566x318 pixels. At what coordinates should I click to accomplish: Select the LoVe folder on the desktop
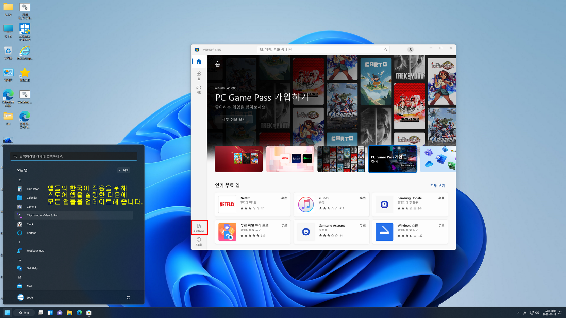tap(8, 10)
